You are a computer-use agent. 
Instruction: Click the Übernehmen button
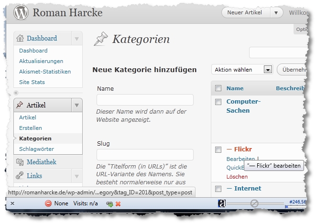pos(293,70)
